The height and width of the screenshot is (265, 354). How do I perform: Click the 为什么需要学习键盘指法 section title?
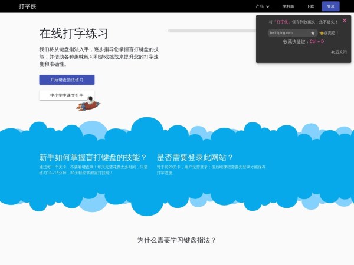pos(177,240)
